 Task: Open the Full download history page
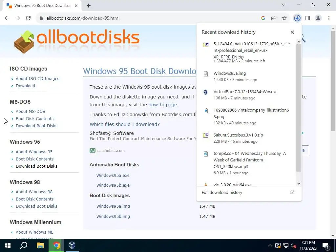point(249,192)
